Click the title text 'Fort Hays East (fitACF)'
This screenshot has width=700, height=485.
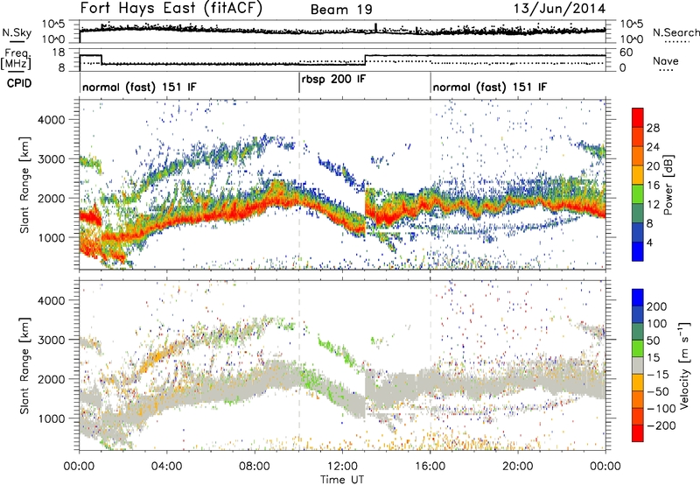(x=171, y=8)
